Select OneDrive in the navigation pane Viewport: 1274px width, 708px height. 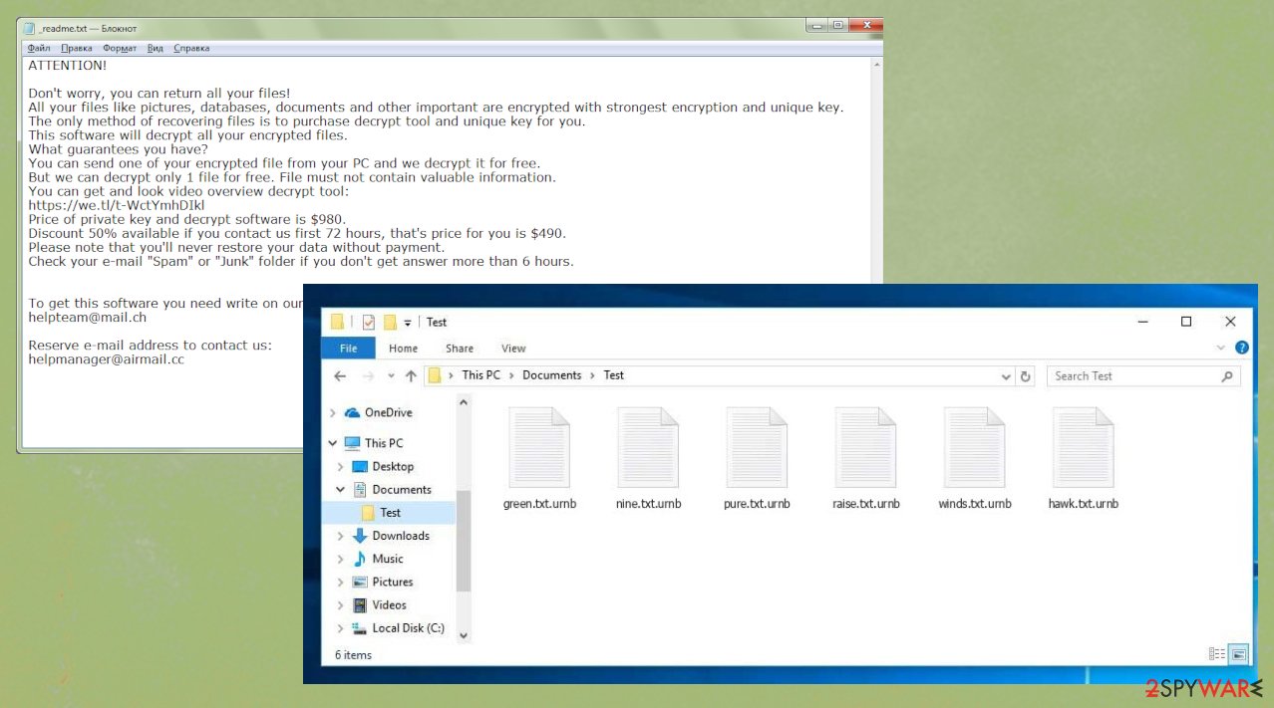pyautogui.click(x=387, y=412)
